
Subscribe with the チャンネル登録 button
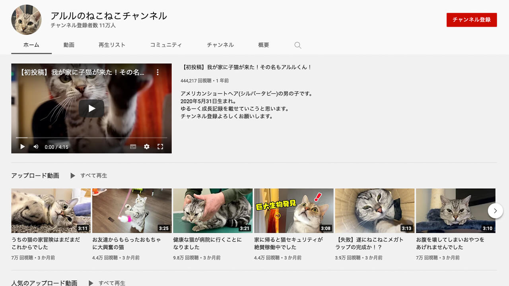[472, 20]
